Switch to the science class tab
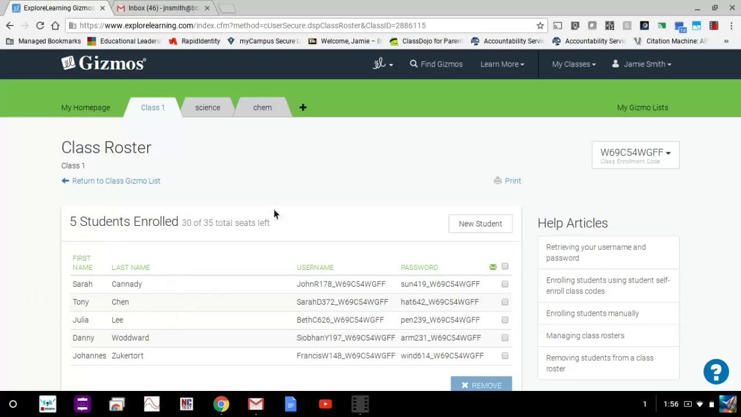Screen dimensions: 741x417 [x=208, y=108]
